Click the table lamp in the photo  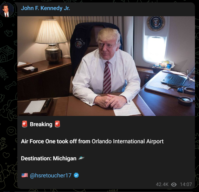pyautogui.click(x=51, y=41)
